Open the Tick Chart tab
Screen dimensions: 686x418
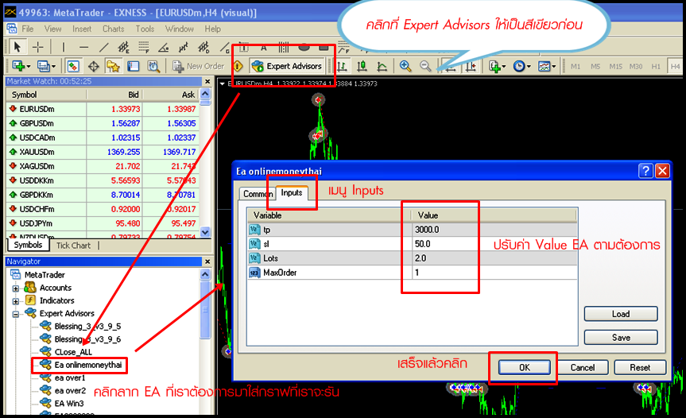[73, 246]
